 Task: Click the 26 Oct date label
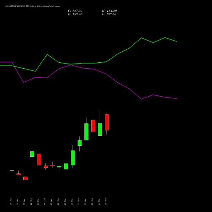pyautogui.click(x=92, y=202)
